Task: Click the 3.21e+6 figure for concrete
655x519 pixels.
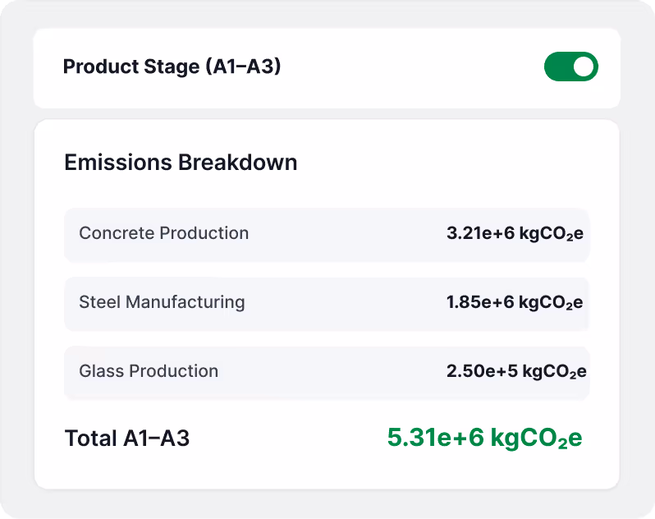Action: [480, 233]
